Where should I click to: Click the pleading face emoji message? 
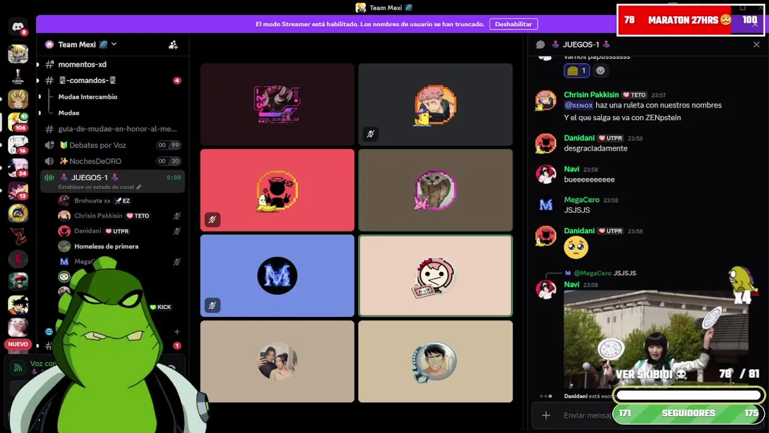pyautogui.click(x=576, y=247)
